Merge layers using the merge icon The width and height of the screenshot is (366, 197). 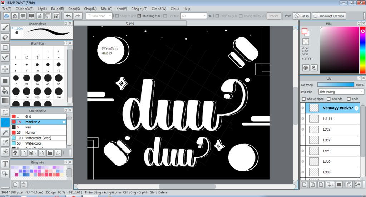coord(357,185)
